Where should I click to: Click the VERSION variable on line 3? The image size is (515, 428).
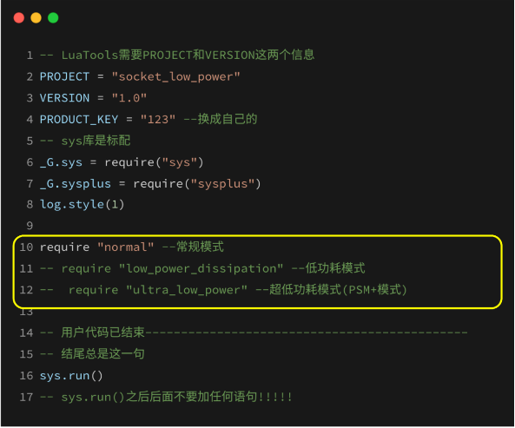click(x=64, y=98)
